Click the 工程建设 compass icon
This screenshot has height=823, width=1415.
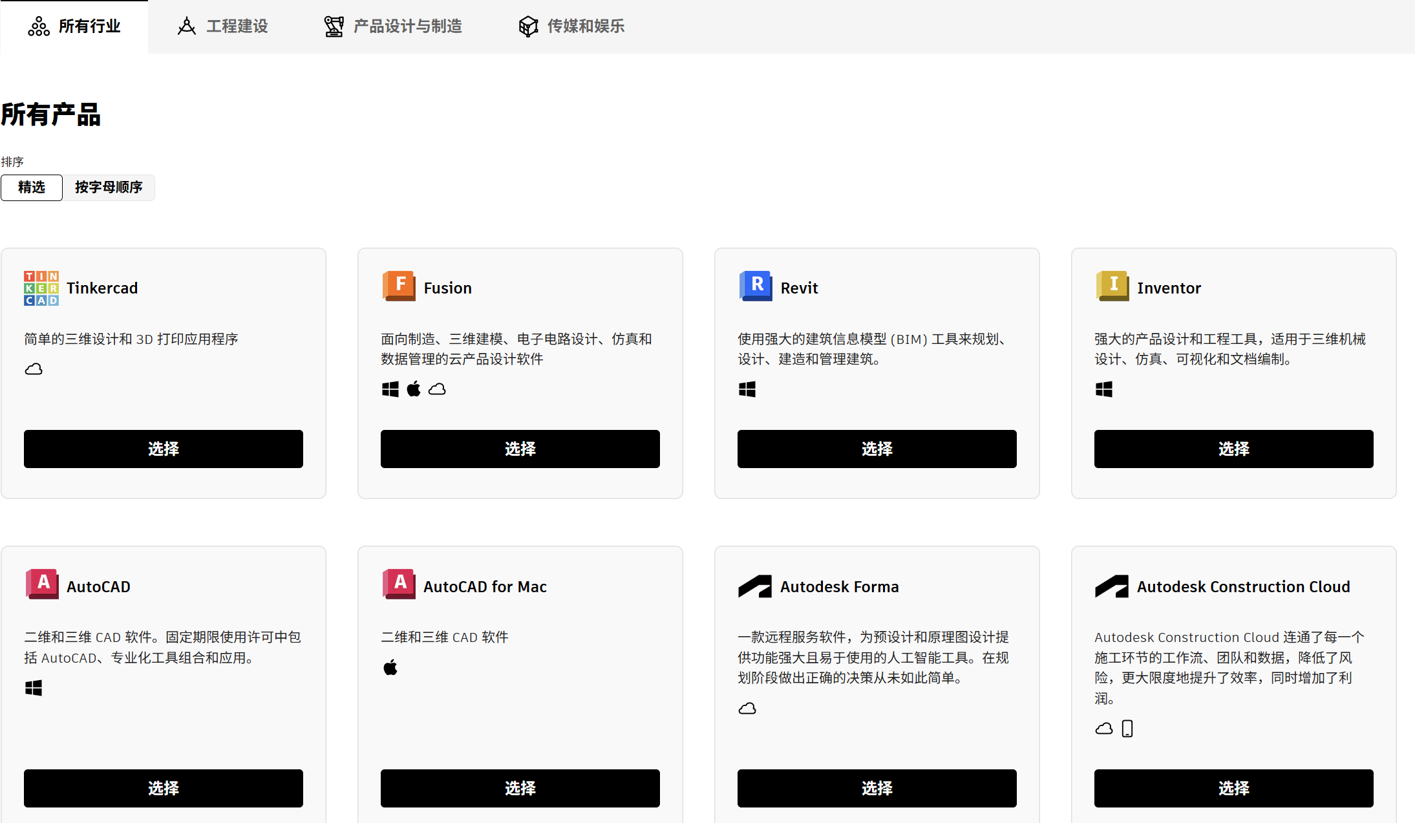(x=186, y=27)
